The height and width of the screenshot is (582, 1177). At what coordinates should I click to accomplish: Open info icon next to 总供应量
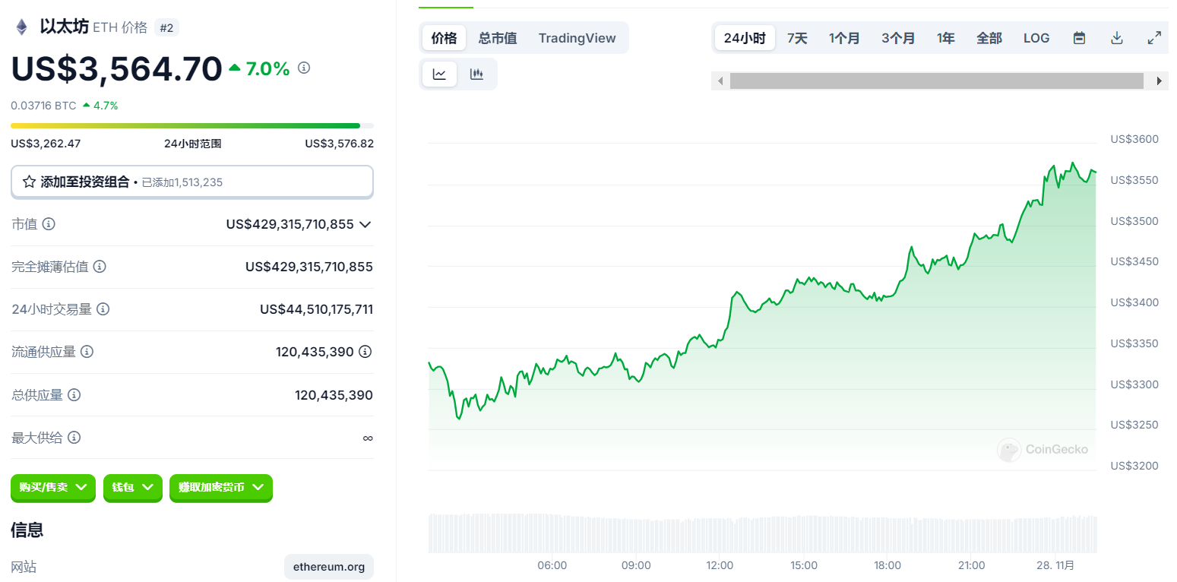[x=74, y=395]
